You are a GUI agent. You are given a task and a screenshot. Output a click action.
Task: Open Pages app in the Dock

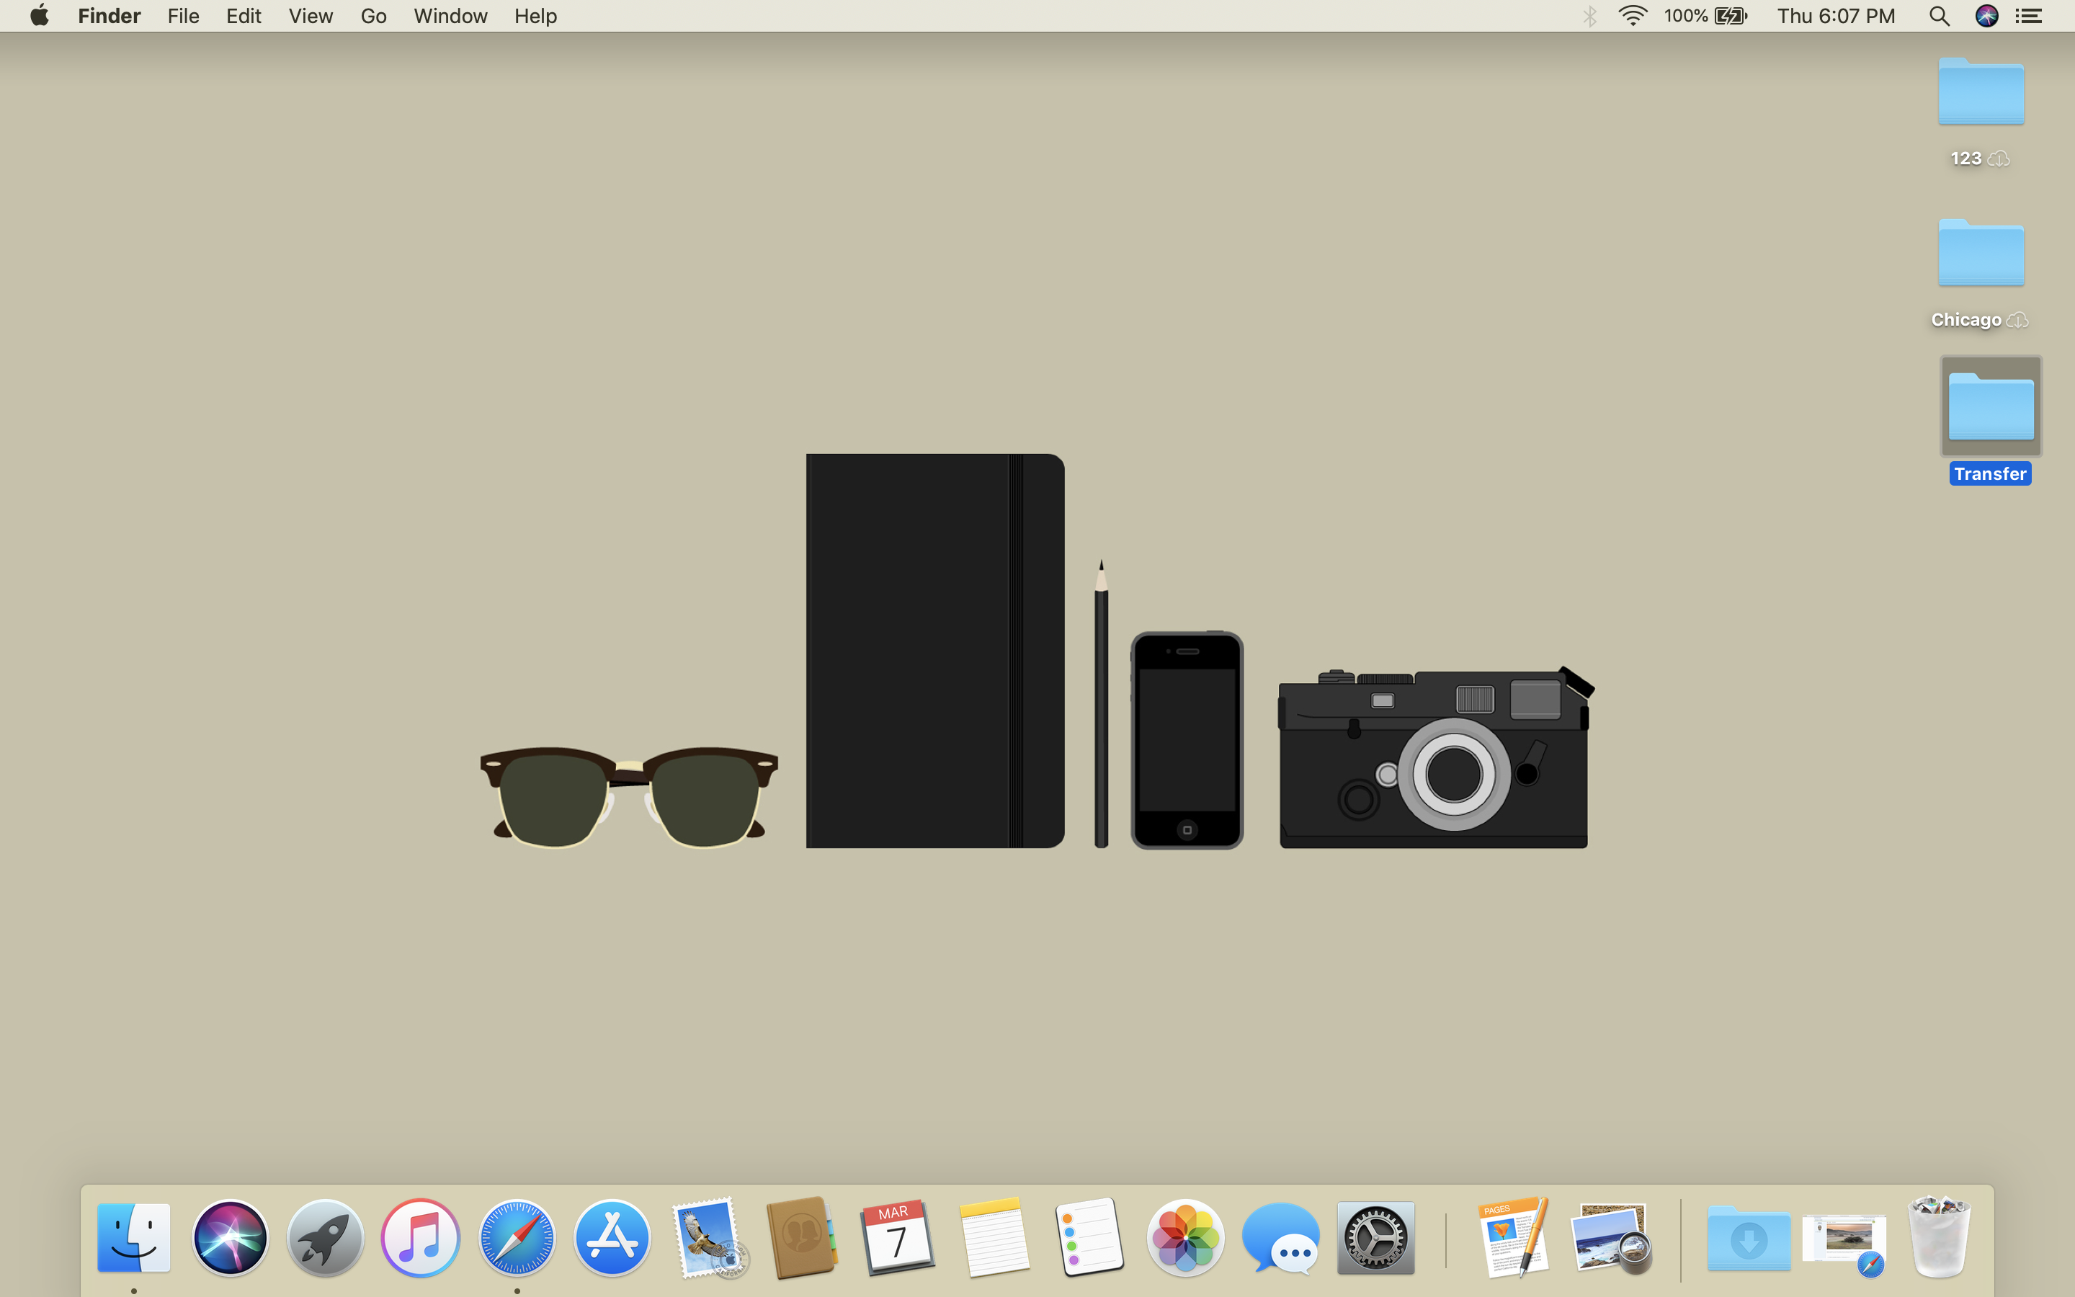tap(1514, 1237)
